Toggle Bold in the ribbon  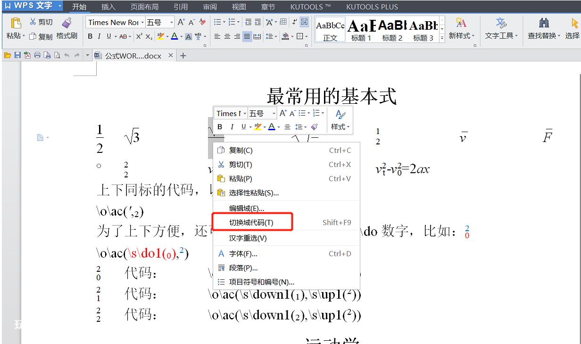[x=91, y=36]
